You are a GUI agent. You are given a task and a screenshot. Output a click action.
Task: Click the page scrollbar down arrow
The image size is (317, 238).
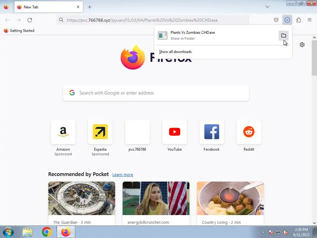coord(314,223)
